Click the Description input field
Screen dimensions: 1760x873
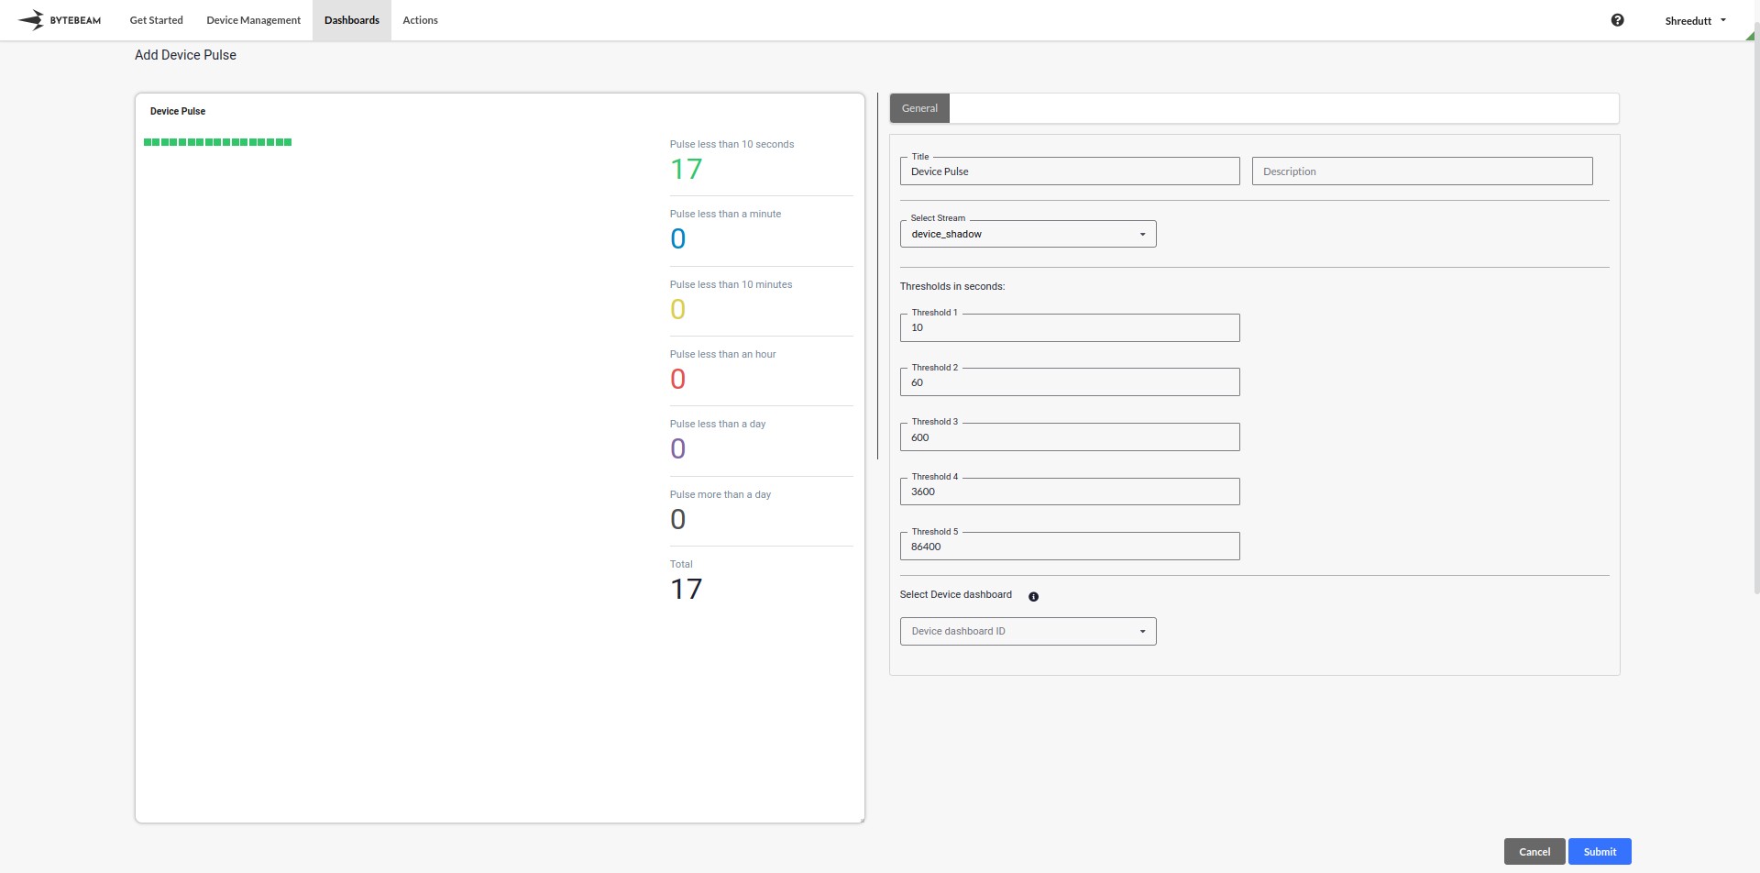(x=1422, y=171)
